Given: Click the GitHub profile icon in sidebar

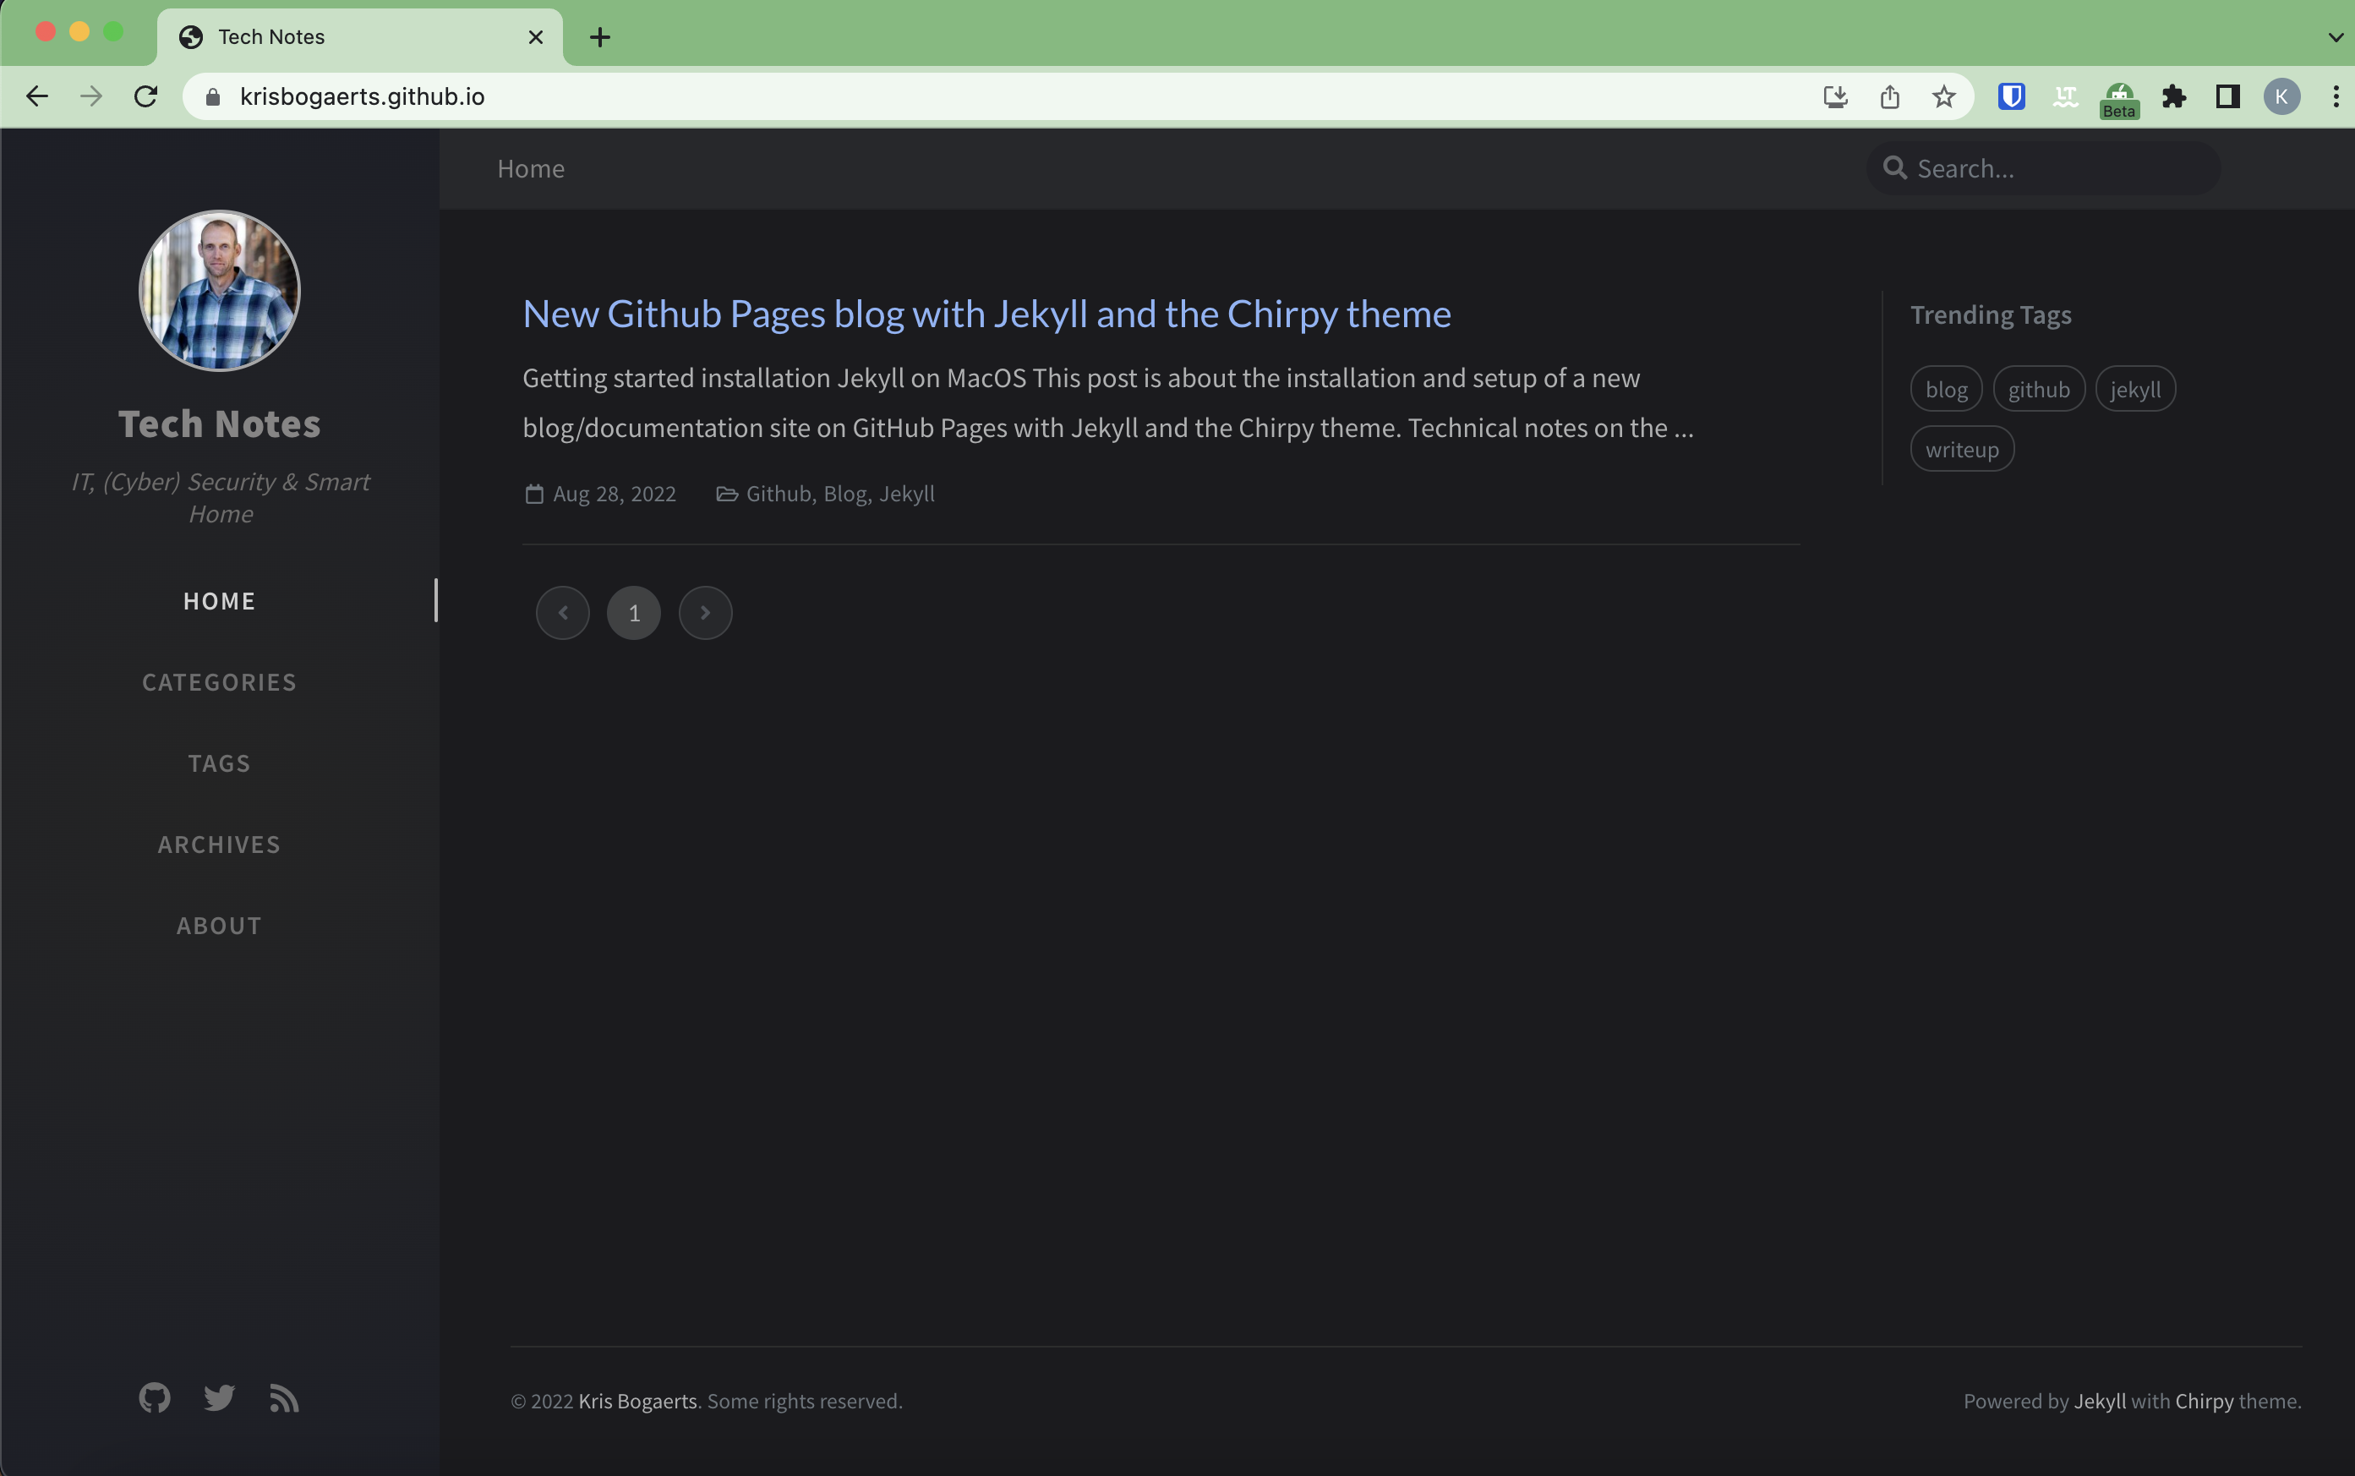Looking at the screenshot, I should 153,1396.
